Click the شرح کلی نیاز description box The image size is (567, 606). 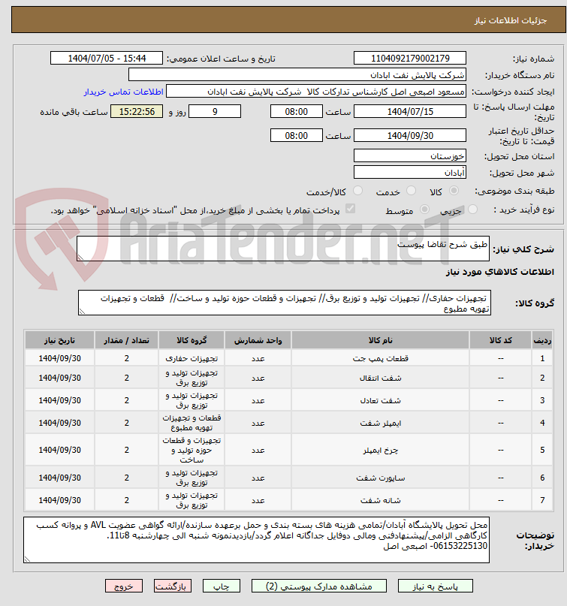(283, 249)
